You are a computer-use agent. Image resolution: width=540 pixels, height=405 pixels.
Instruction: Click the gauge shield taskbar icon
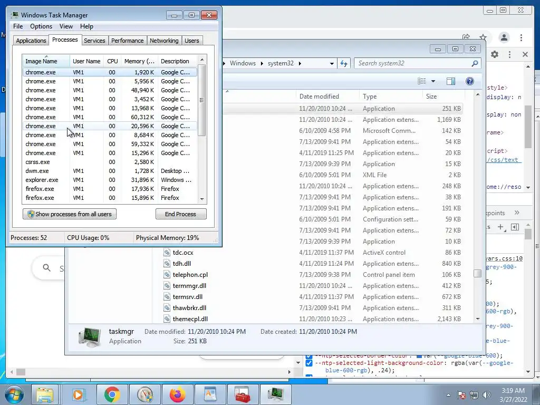click(144, 394)
